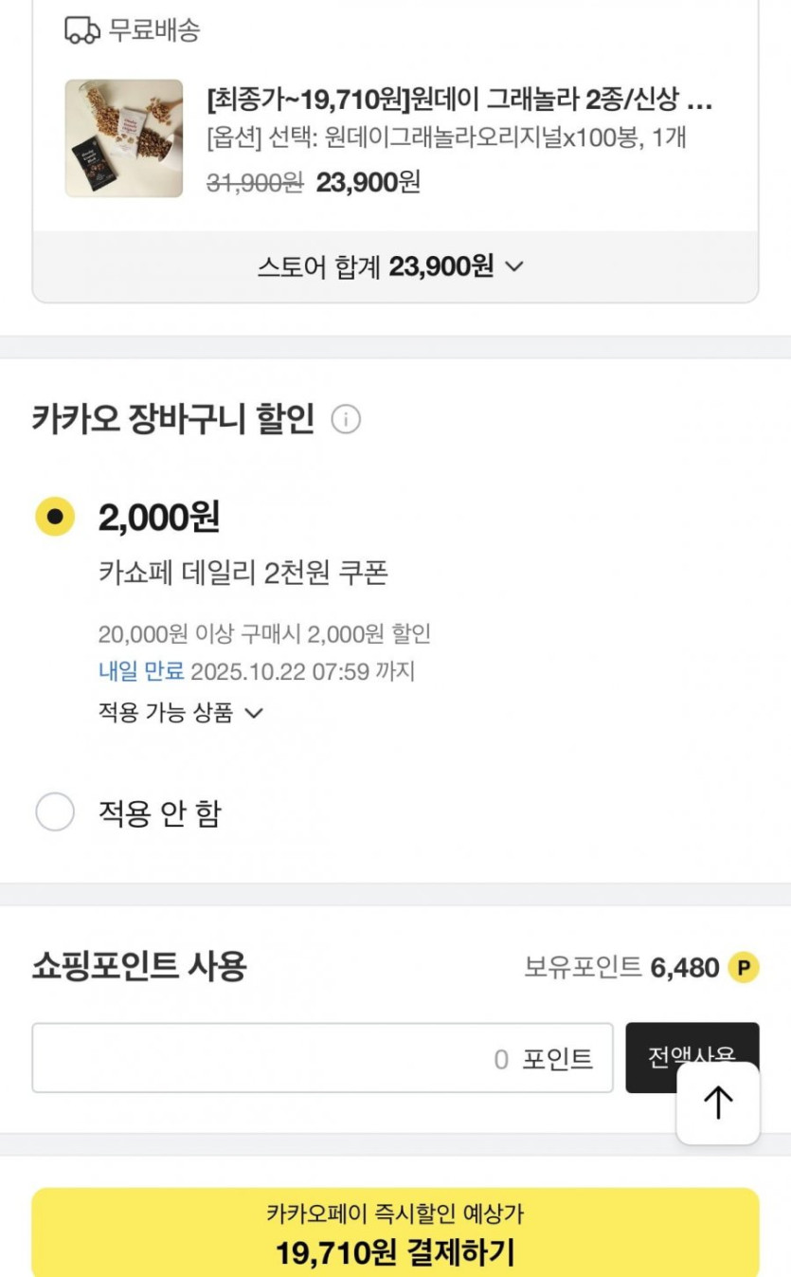This screenshot has height=1277, width=791.
Task: Click the shopping points input field
Action: coord(322,1058)
